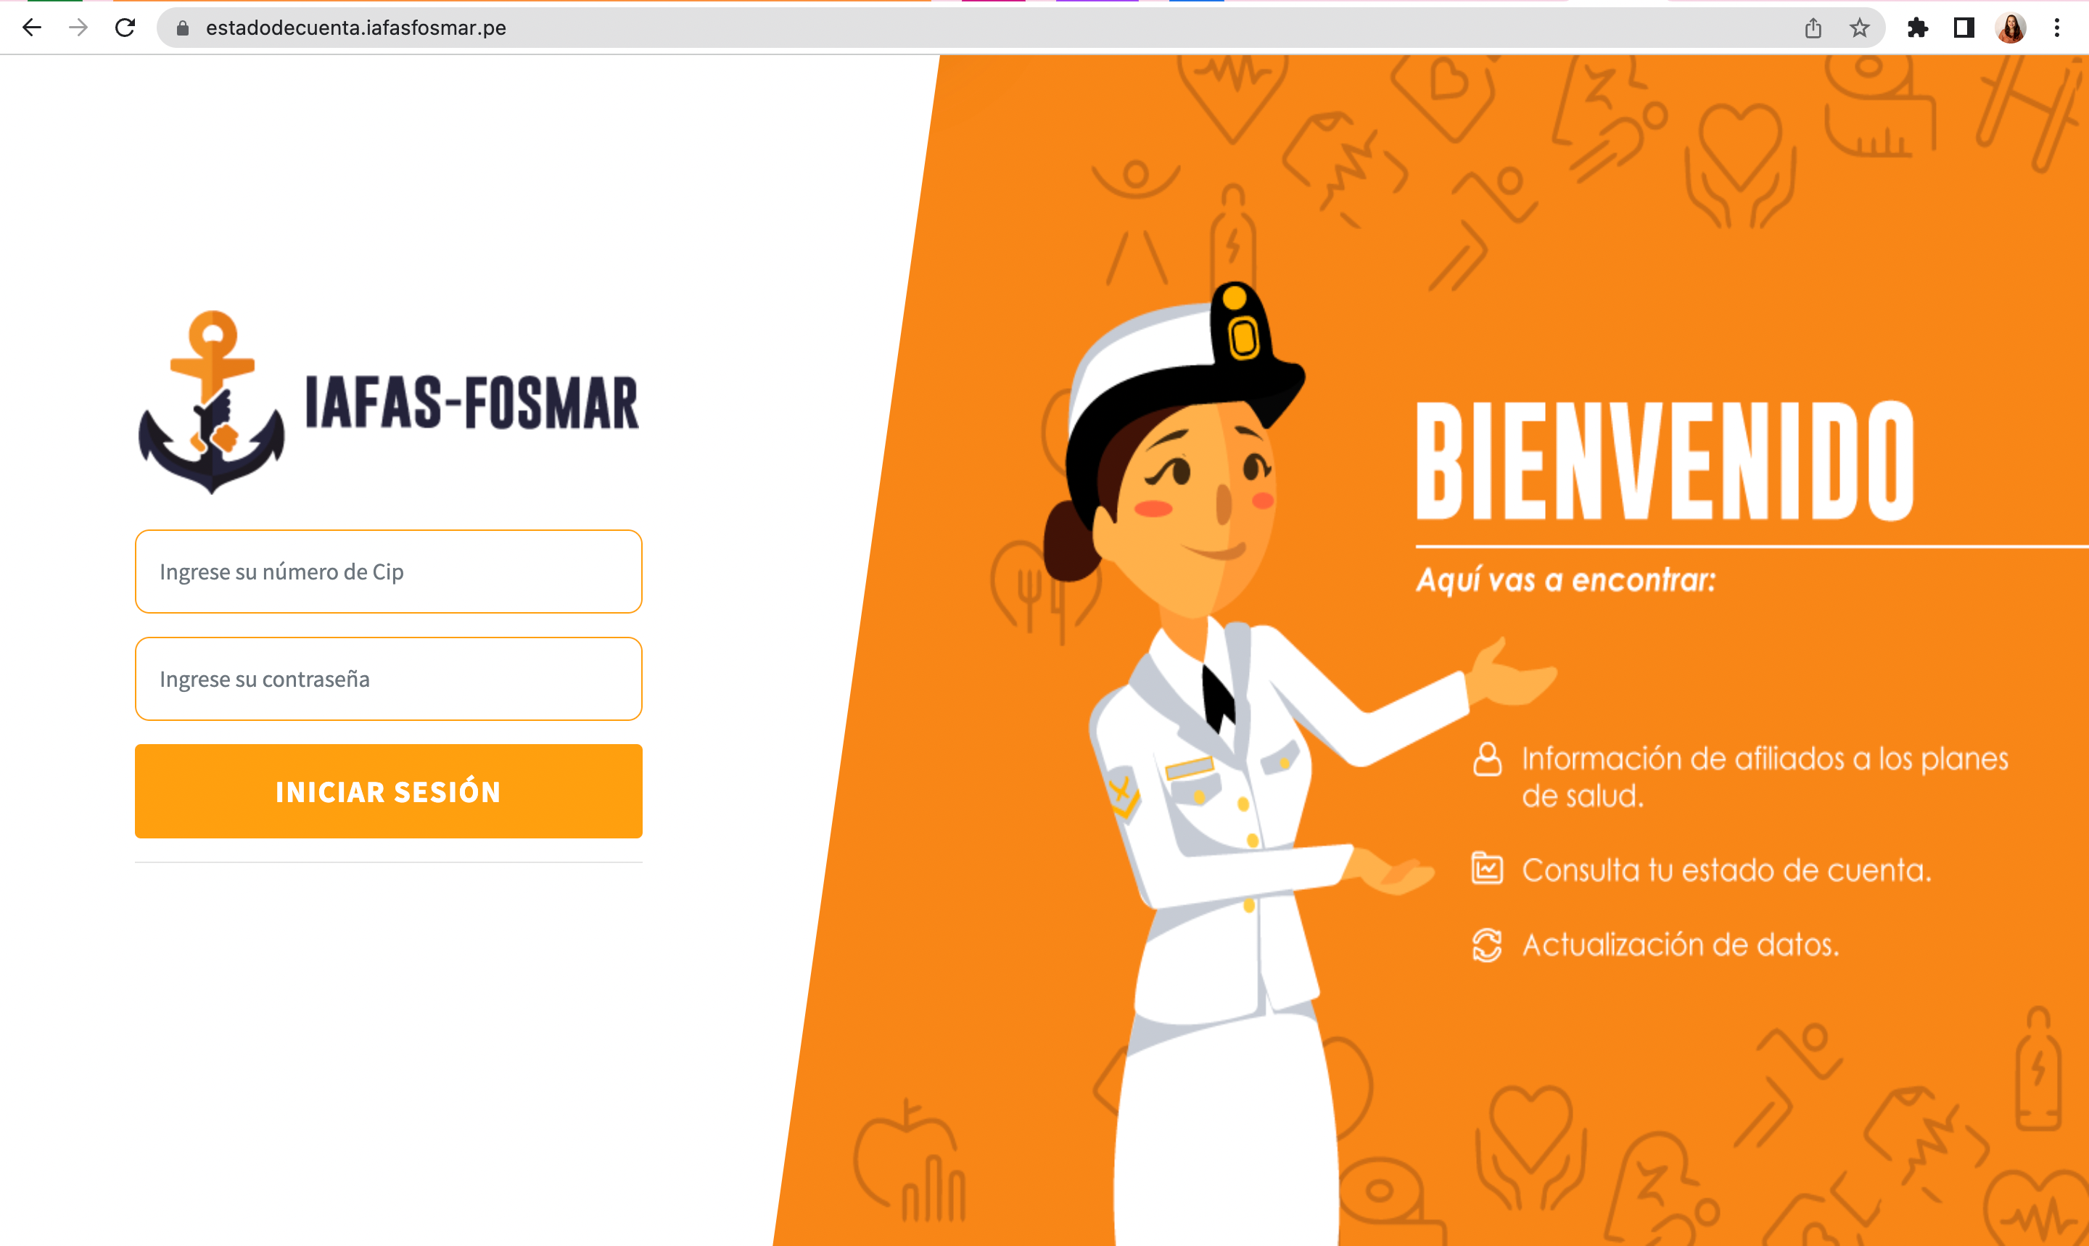Image resolution: width=2089 pixels, height=1246 pixels.
Task: Open the Chrome profile avatar
Action: point(2011,28)
